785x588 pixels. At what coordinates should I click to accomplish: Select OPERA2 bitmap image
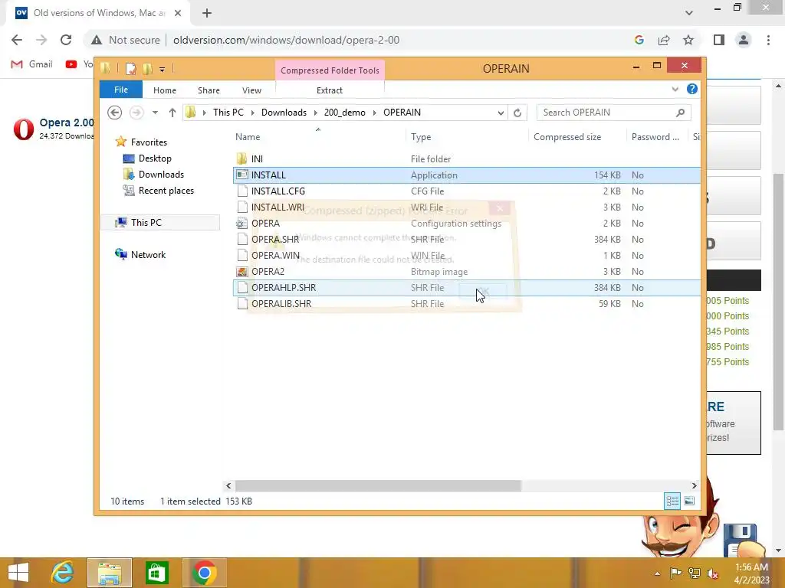coord(467,272)
